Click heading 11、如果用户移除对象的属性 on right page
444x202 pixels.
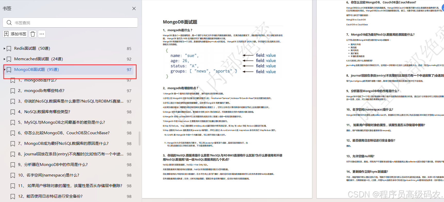386,125
